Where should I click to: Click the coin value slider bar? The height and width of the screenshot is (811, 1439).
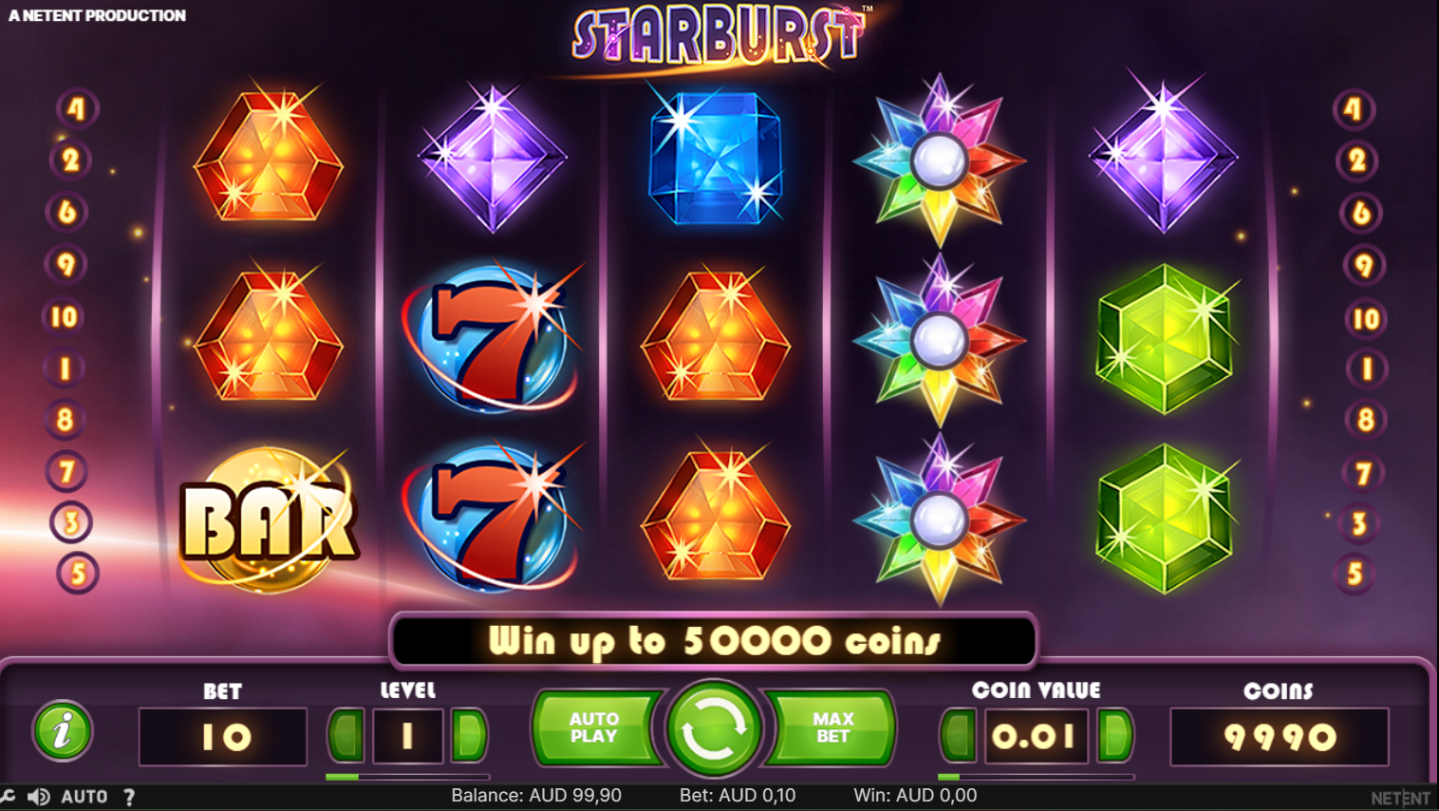pos(1037,777)
